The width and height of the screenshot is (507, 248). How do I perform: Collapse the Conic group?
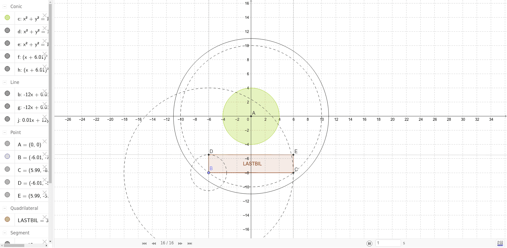pos(5,7)
